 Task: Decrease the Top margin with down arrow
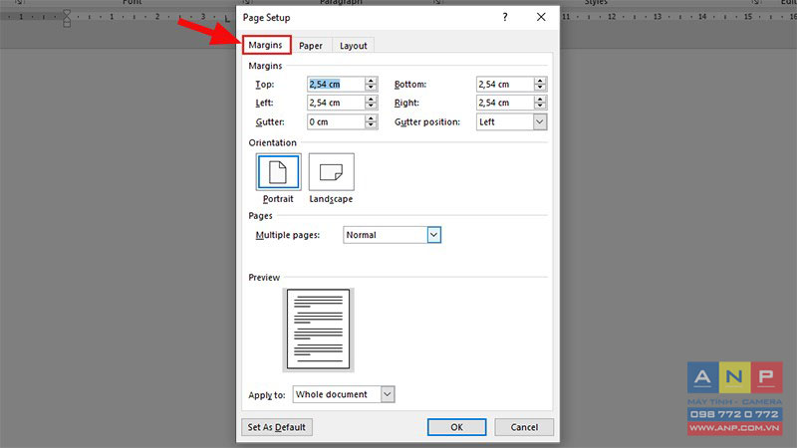(371, 89)
